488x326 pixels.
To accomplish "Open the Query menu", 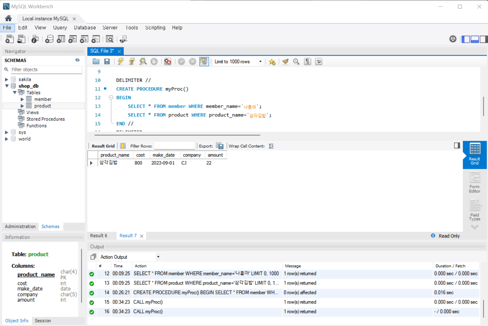I will pyautogui.click(x=60, y=28).
